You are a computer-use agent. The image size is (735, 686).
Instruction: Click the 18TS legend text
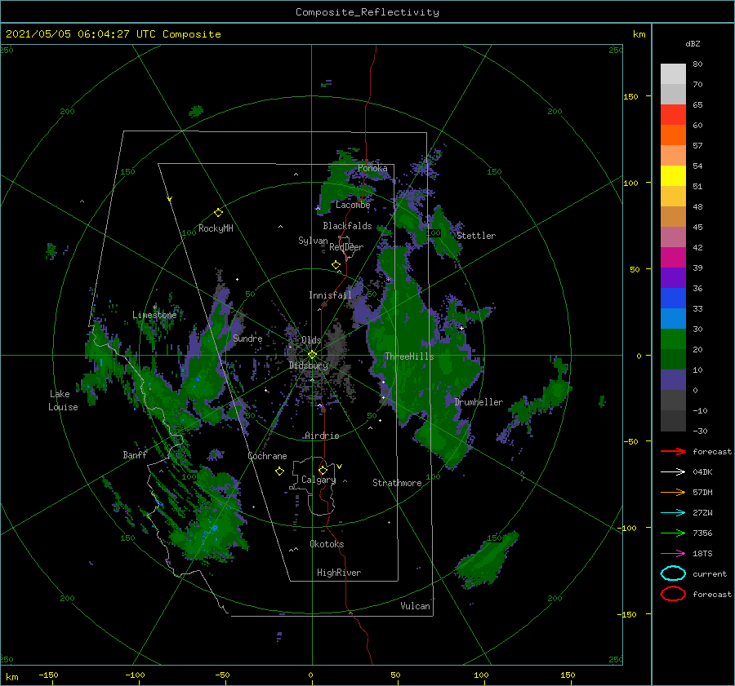point(702,554)
